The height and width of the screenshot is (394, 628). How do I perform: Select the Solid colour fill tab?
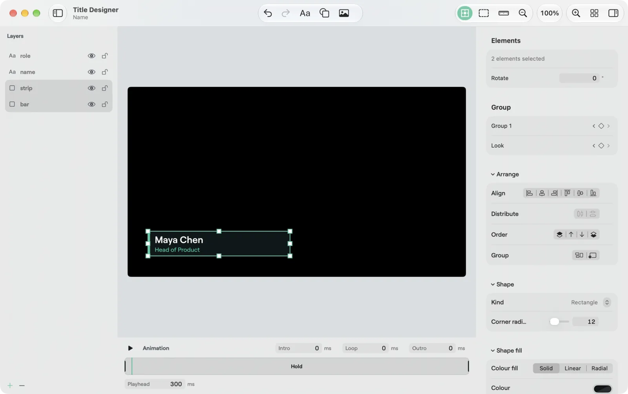(546, 368)
